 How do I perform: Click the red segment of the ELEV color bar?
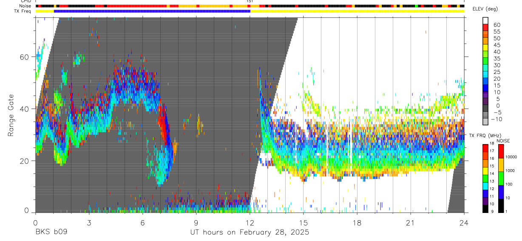(485, 27)
